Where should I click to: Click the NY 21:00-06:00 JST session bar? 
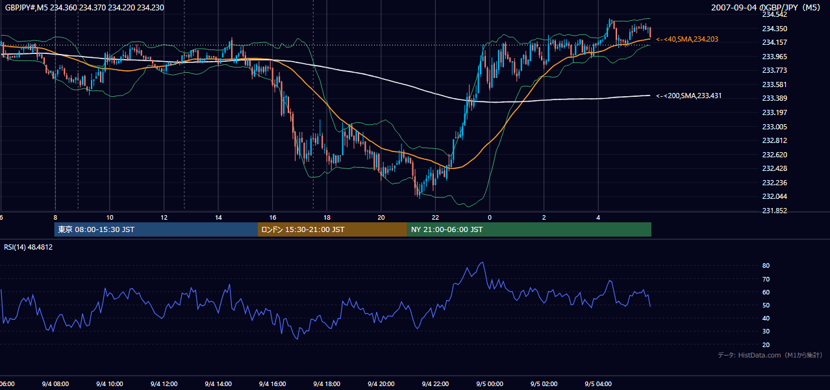[x=529, y=229]
